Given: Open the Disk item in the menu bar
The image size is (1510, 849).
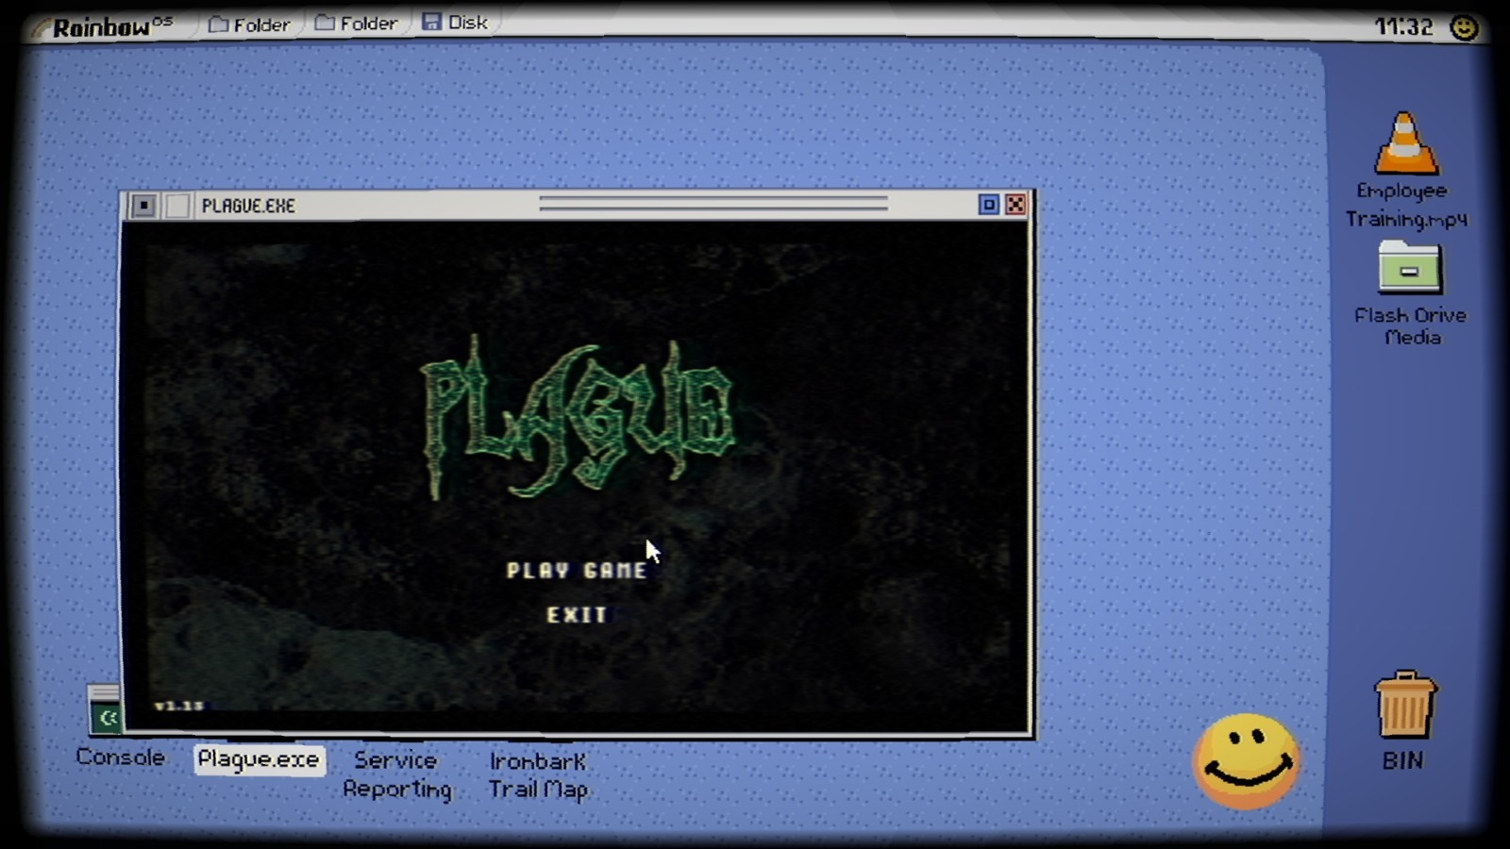Looking at the screenshot, I should click(x=456, y=23).
